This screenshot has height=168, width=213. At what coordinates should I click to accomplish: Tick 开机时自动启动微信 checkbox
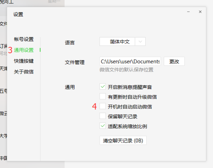103,106
